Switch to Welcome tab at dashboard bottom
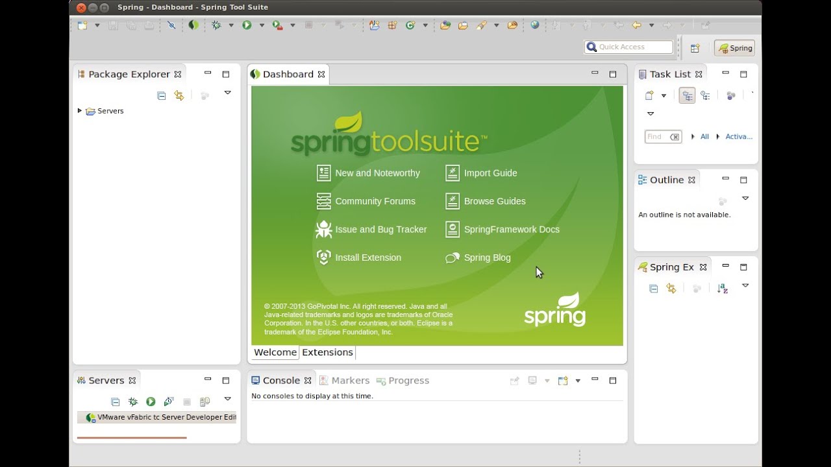Screen dimensions: 831x467 click(x=275, y=352)
